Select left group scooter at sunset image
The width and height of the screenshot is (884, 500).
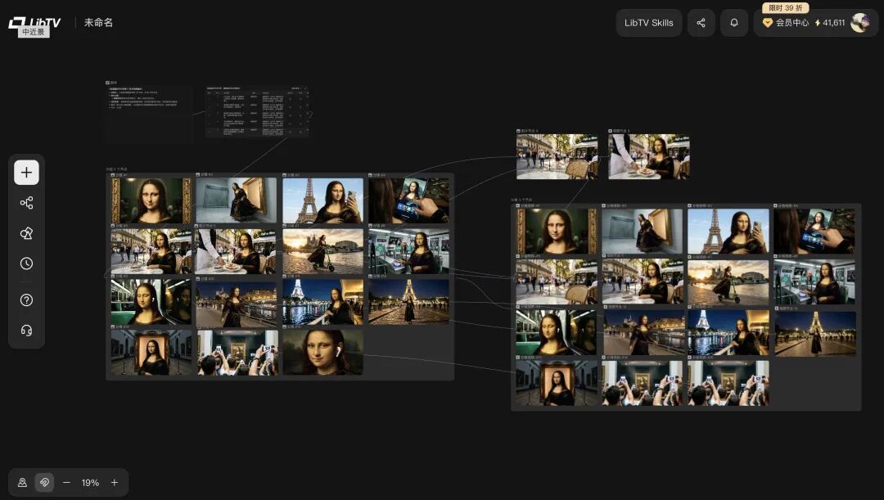[x=323, y=251]
